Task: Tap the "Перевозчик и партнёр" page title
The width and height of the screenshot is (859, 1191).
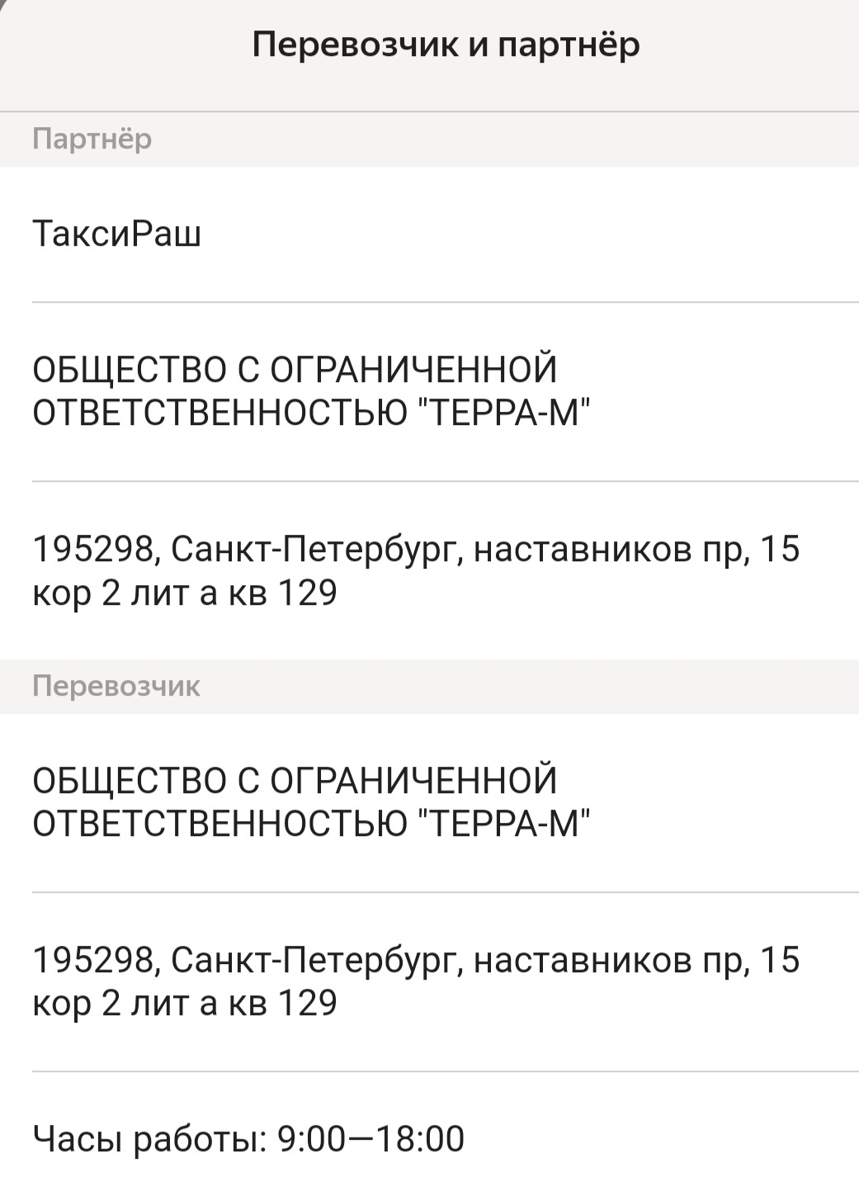Action: tap(446, 44)
